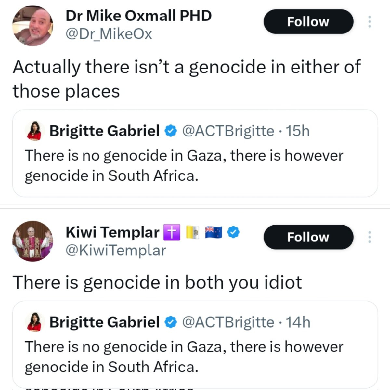Open more options for Kiwi Templar's post
The height and width of the screenshot is (390, 390).
coord(370,237)
